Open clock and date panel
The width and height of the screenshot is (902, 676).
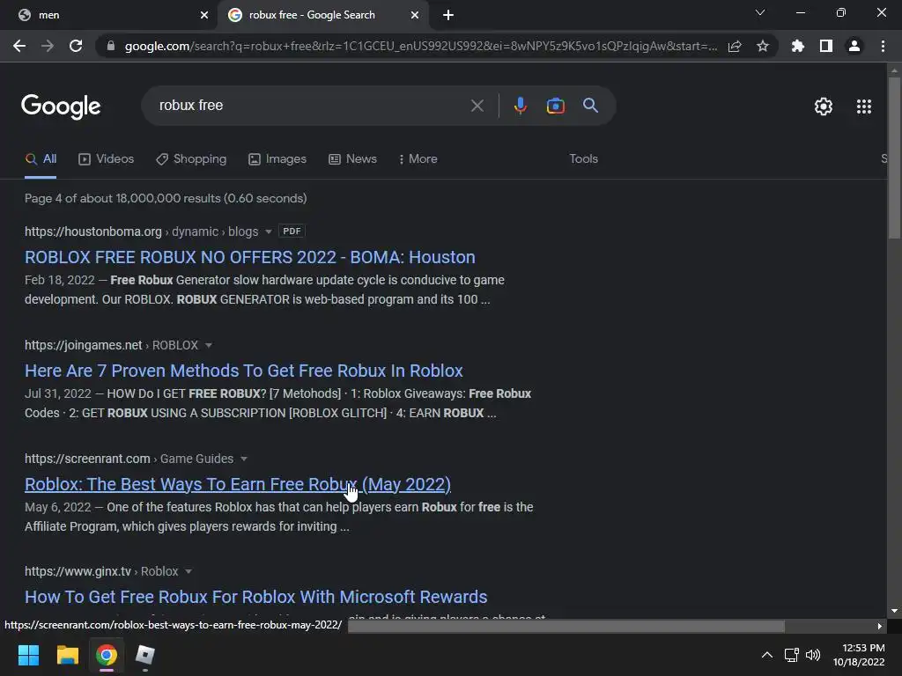tap(859, 655)
